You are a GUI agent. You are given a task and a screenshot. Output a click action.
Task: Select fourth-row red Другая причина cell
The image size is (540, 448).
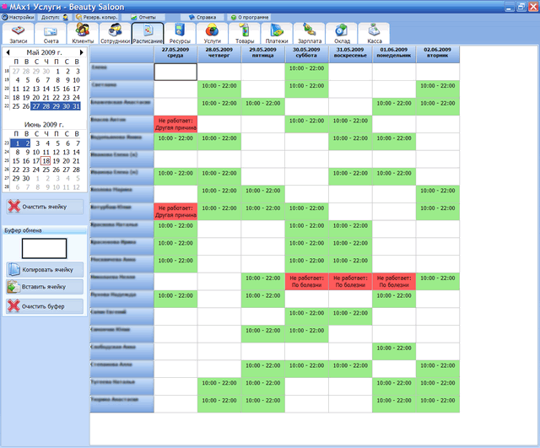pyautogui.click(x=175, y=124)
